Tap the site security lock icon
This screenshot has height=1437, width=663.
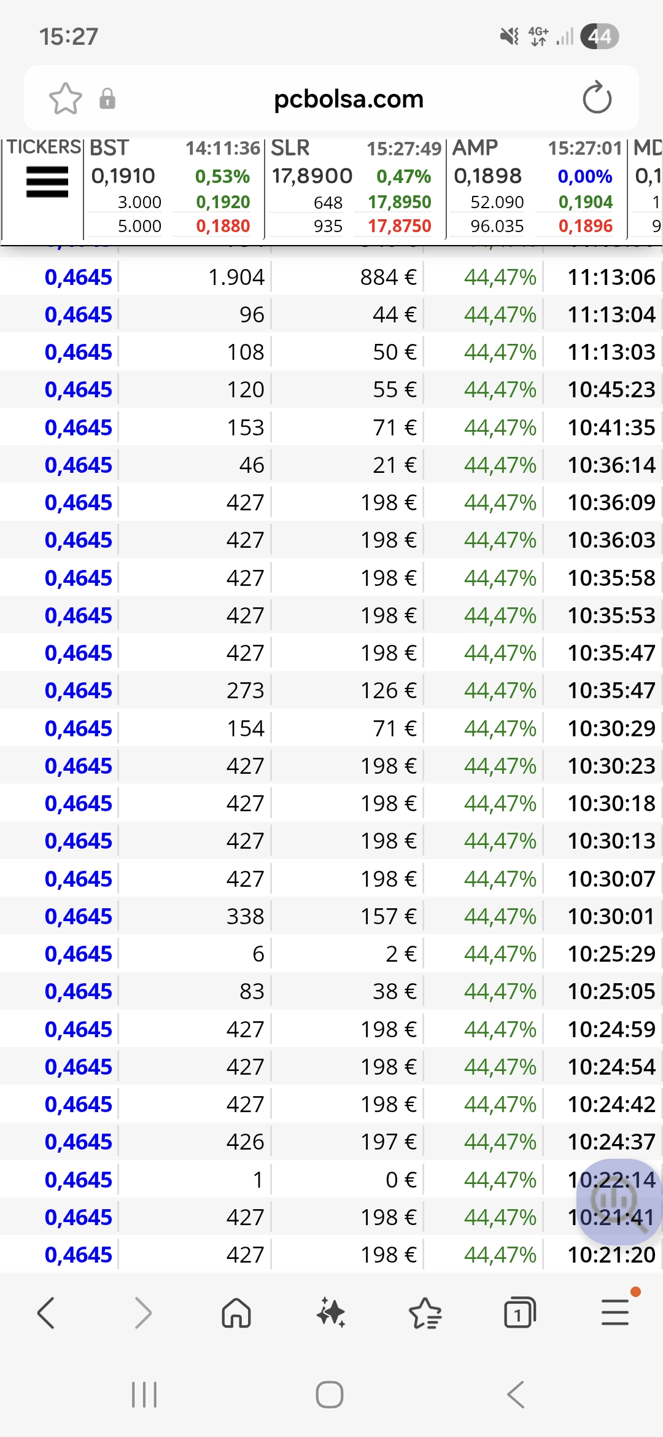(107, 98)
